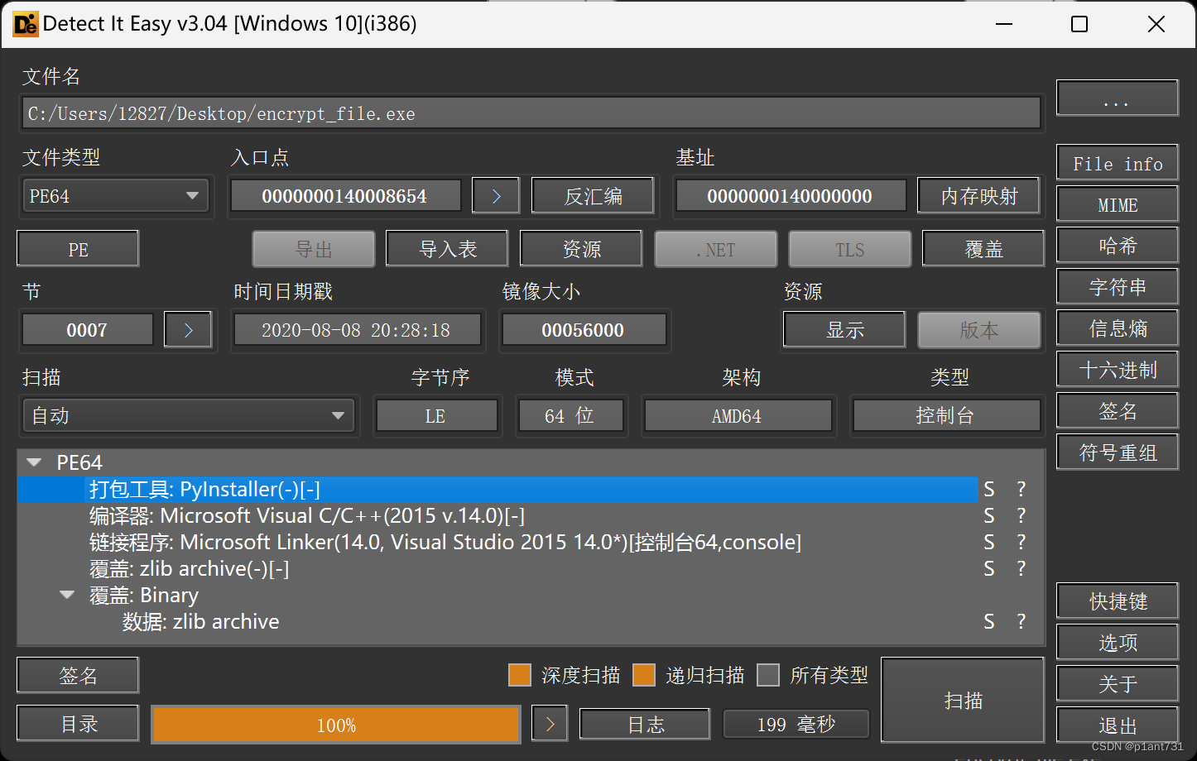Viewport: 1197px width, 761px height.
Task: Click the S button on the Microsoft Linker row
Action: pyautogui.click(x=988, y=543)
